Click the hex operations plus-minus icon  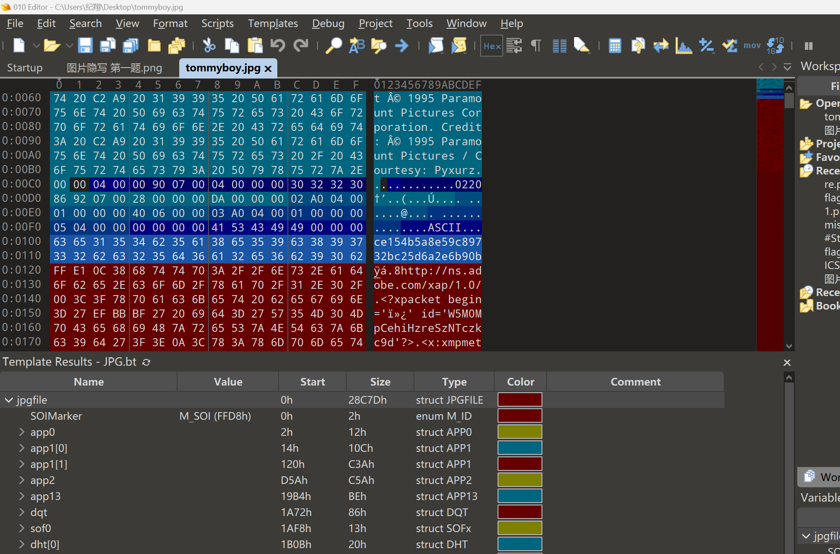(x=706, y=45)
